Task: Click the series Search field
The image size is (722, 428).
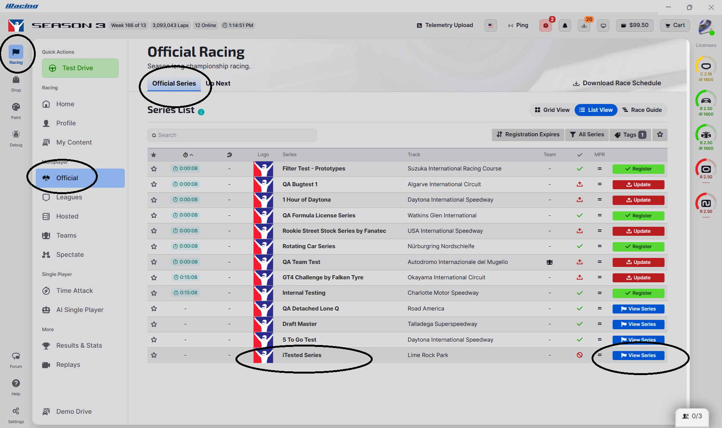Action: (232, 135)
